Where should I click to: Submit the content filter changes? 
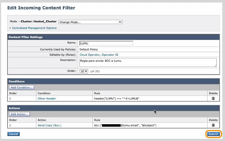(213, 134)
